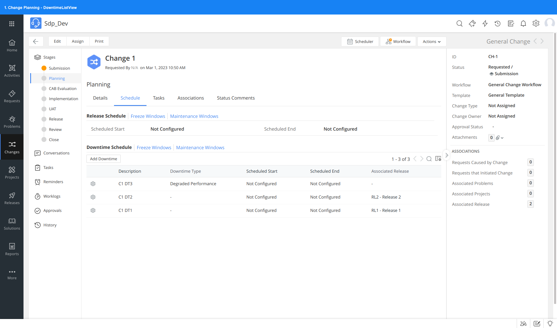Go to next downtime page arrow

[422, 159]
